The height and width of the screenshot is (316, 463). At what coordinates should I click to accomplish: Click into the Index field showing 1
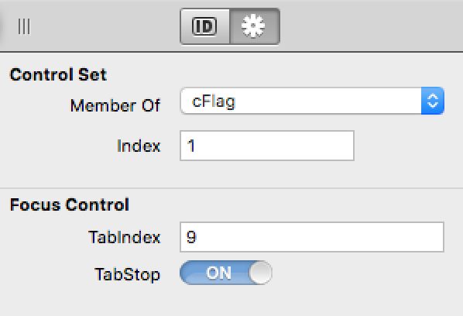click(267, 146)
